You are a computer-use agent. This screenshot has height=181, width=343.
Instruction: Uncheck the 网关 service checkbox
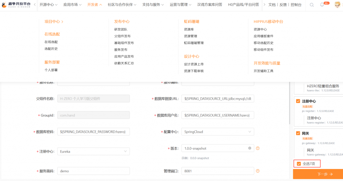(298, 133)
